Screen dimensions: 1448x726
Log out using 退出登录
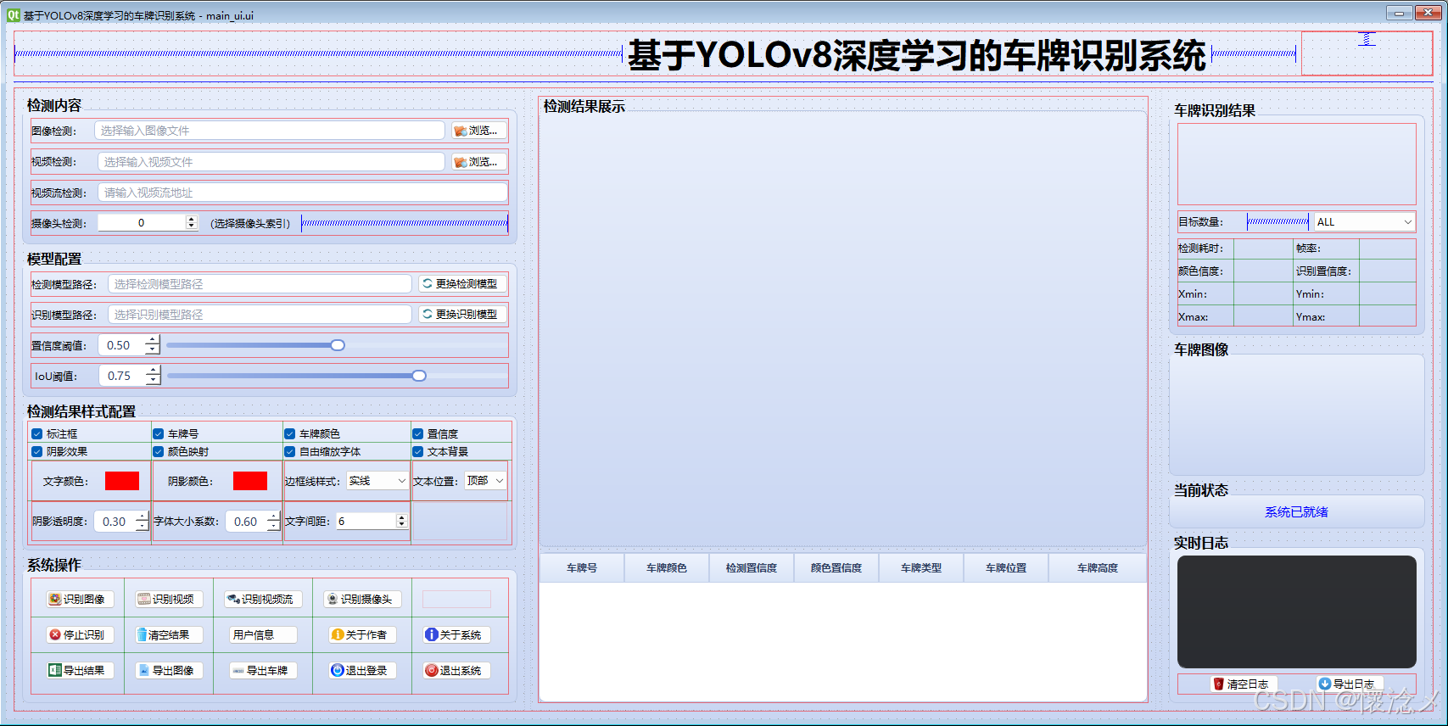click(x=362, y=670)
